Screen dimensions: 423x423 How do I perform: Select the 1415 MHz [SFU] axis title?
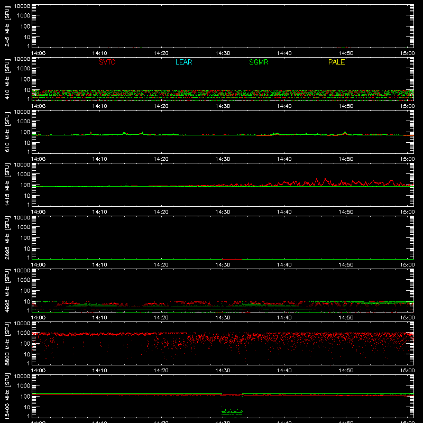7,185
